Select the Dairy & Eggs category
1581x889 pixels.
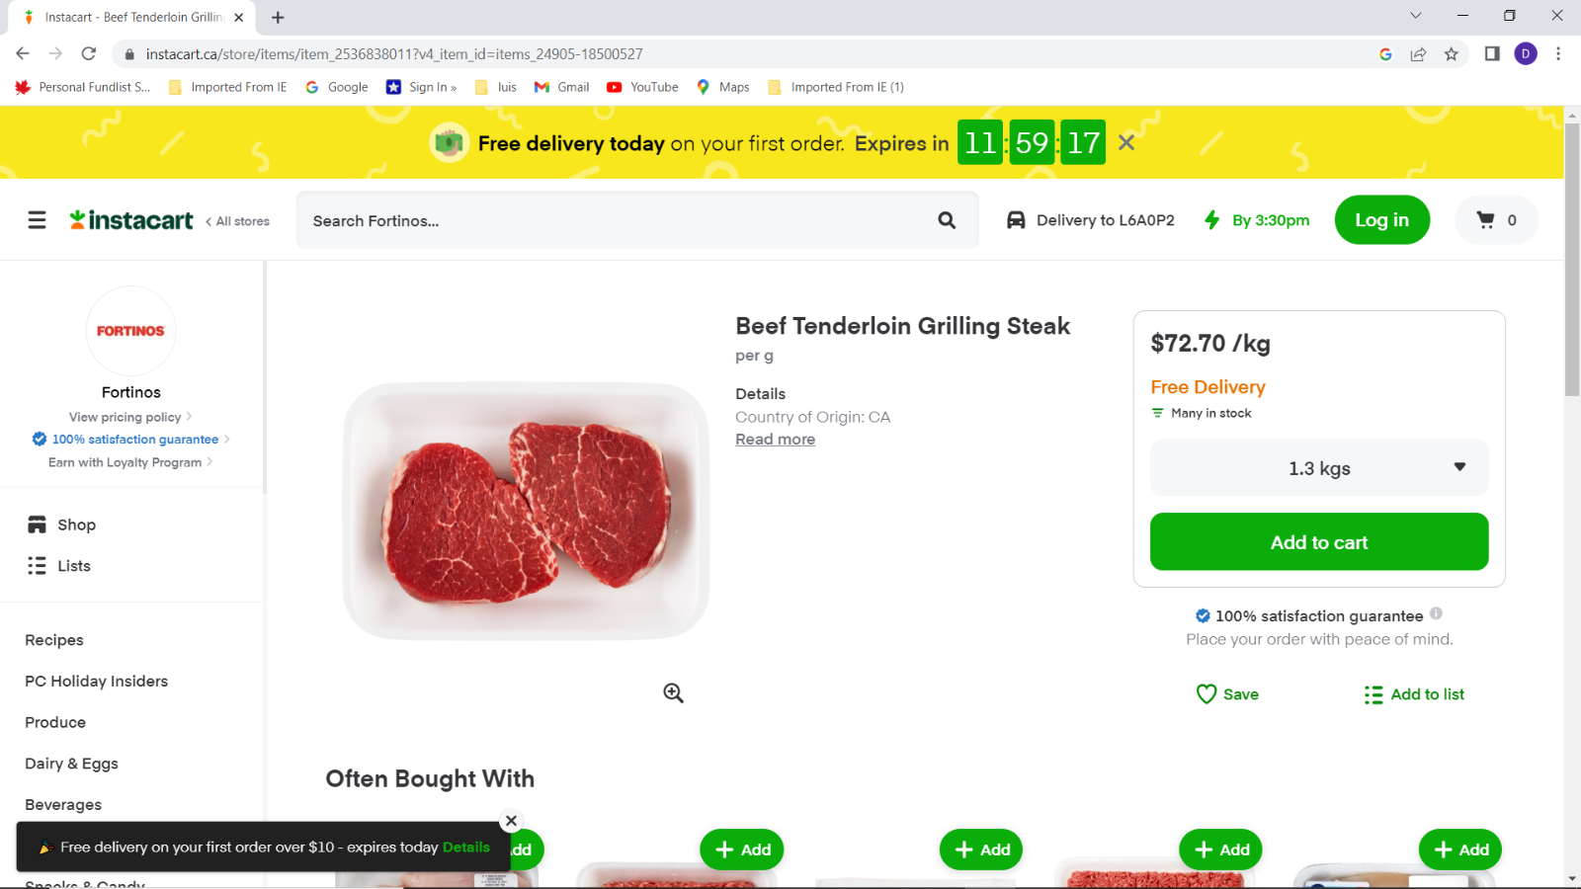point(71,764)
